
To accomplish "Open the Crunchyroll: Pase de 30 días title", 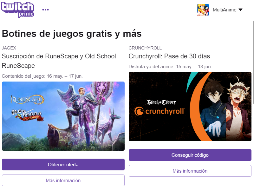I will click(169, 56).
